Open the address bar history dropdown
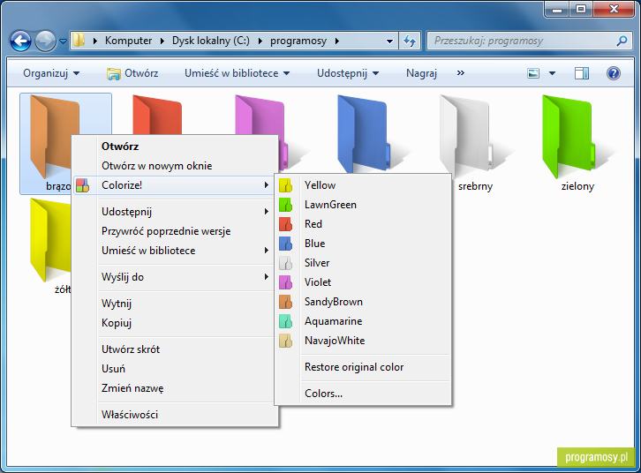The height and width of the screenshot is (473, 641). click(389, 41)
